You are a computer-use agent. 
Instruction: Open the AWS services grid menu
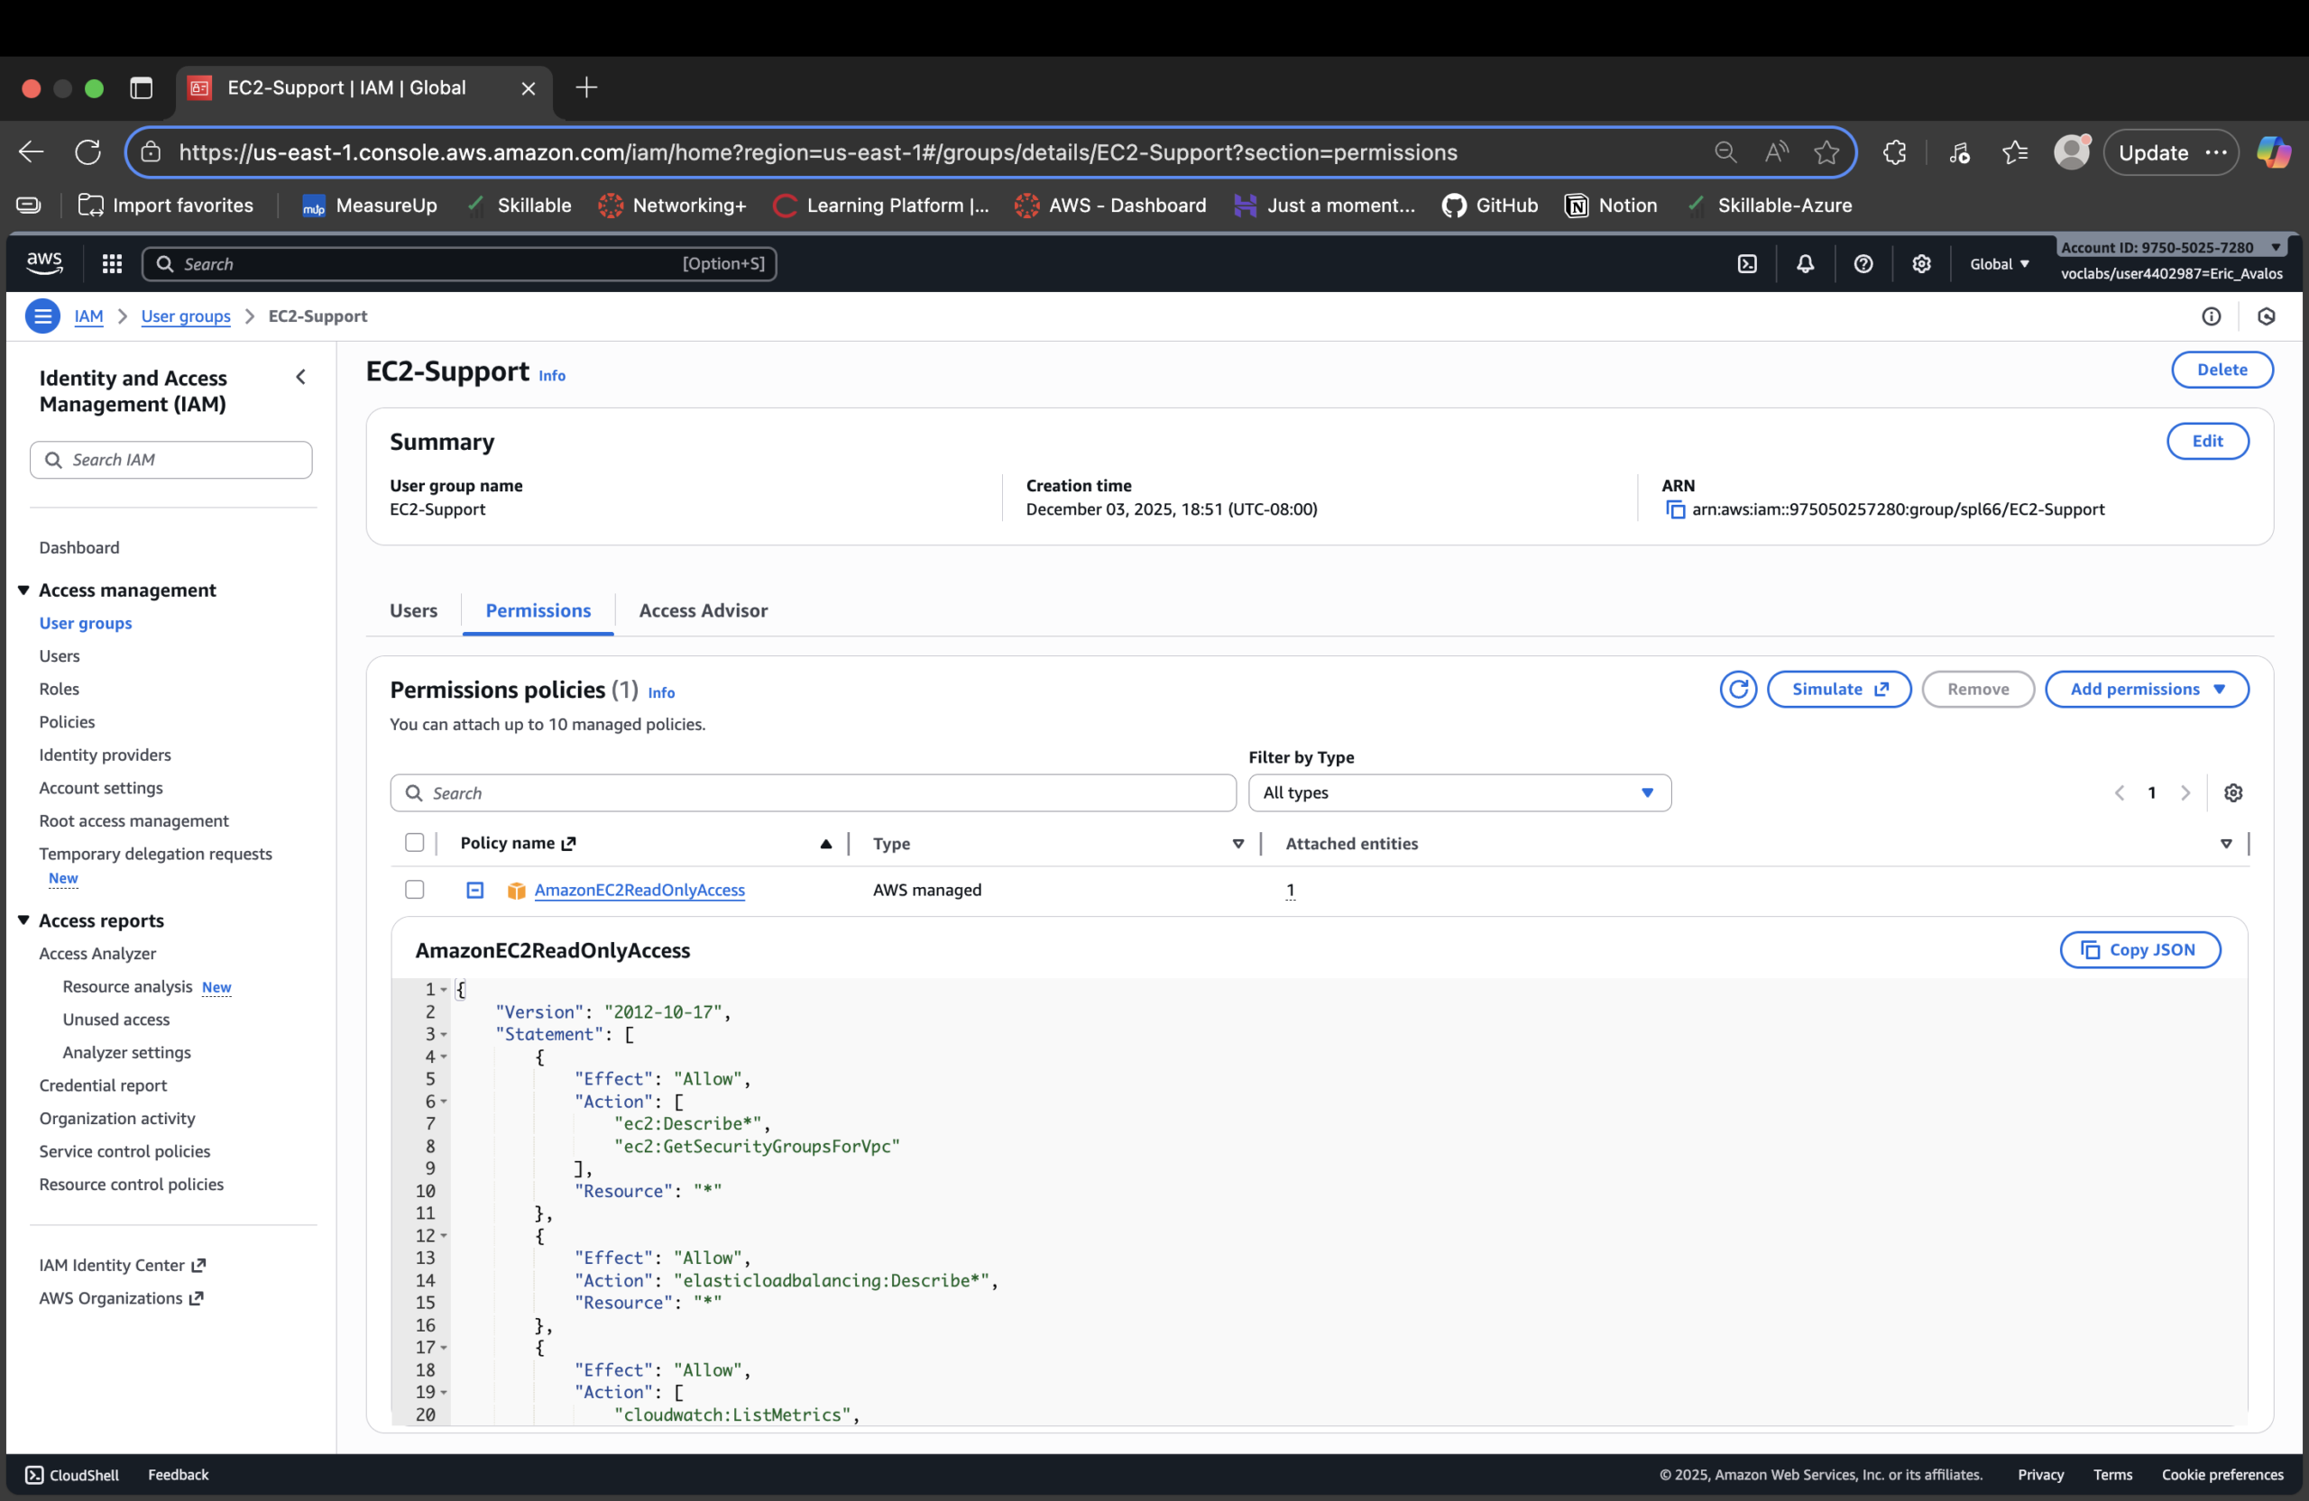click(x=112, y=262)
